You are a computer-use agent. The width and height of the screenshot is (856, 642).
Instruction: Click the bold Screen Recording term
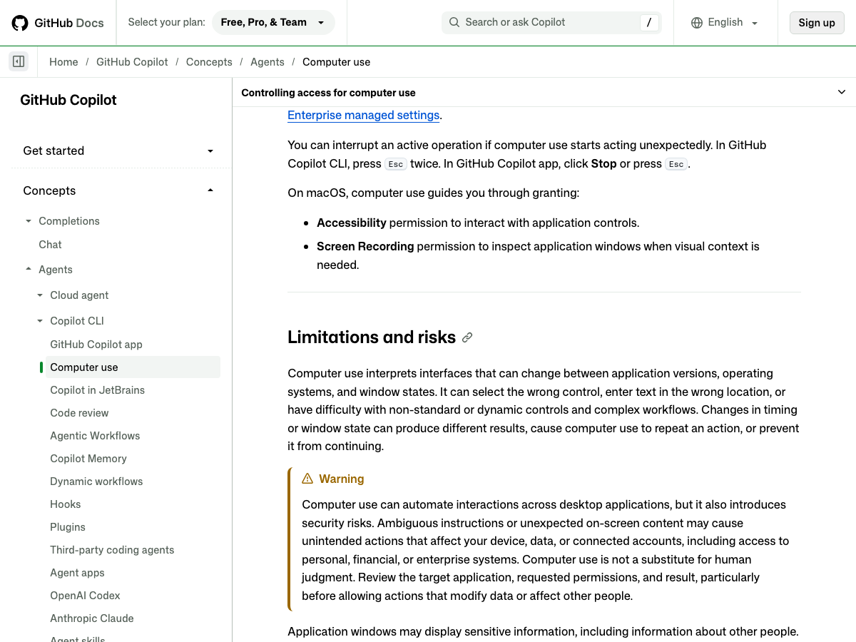click(x=365, y=247)
